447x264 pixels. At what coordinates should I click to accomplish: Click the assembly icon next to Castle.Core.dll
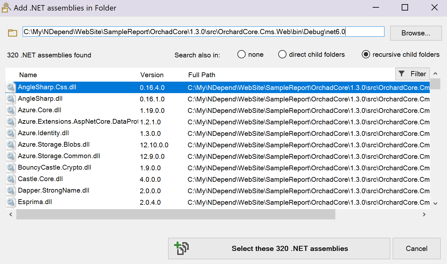pos(11,179)
